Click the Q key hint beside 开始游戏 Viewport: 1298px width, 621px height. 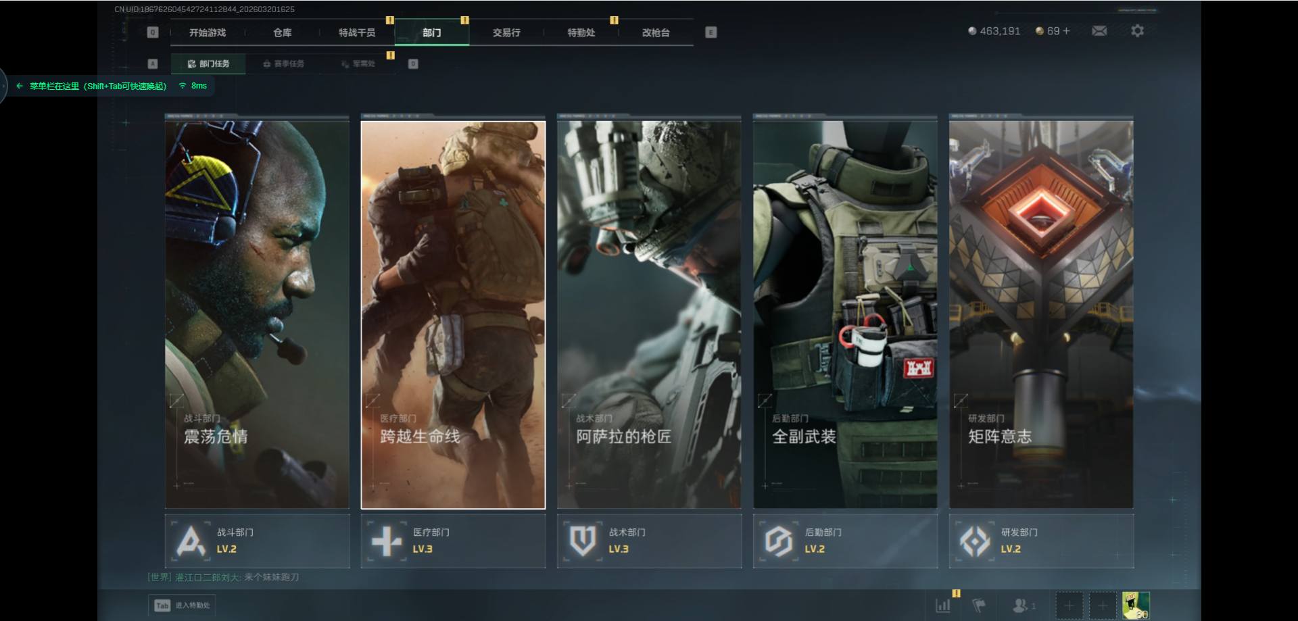[x=153, y=32]
